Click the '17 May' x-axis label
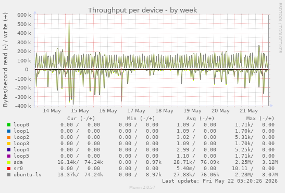The image size is (285, 193). click(x=136, y=111)
